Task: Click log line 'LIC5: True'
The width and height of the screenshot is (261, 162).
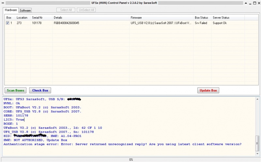Action: pos(14,119)
